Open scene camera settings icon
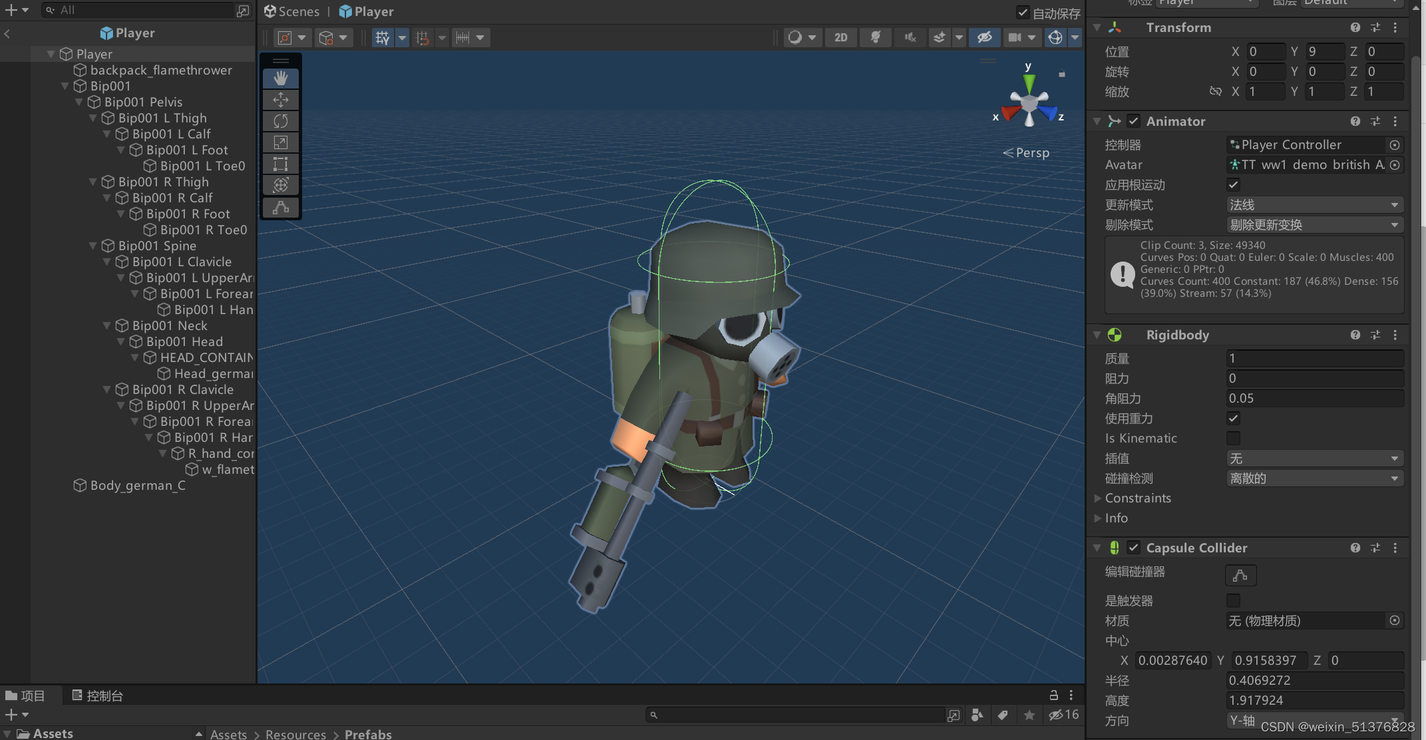Viewport: 1426px width, 740px height. [x=1014, y=38]
